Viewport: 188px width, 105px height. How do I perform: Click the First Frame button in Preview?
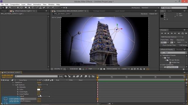click(x=162, y=33)
